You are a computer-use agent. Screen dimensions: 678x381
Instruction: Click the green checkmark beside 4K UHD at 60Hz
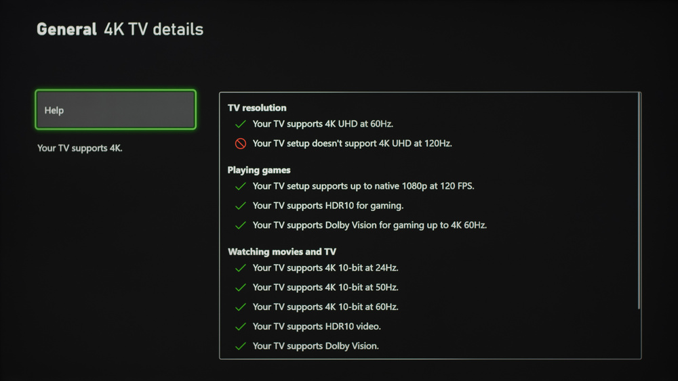coord(240,125)
